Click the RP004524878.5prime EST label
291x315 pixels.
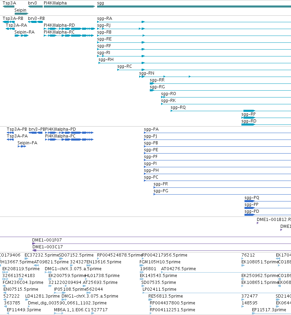[120, 255]
